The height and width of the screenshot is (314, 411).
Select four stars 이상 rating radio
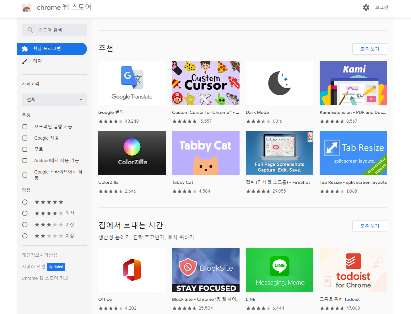pos(25,213)
